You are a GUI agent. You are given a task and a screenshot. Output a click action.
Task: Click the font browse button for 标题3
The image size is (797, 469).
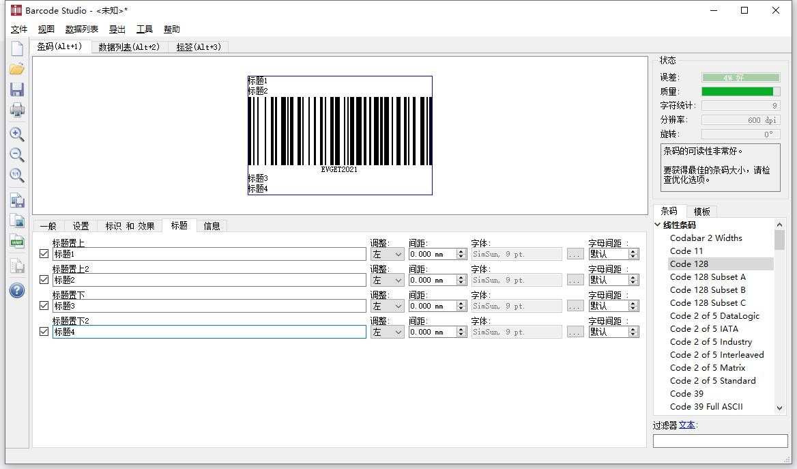[x=575, y=307]
